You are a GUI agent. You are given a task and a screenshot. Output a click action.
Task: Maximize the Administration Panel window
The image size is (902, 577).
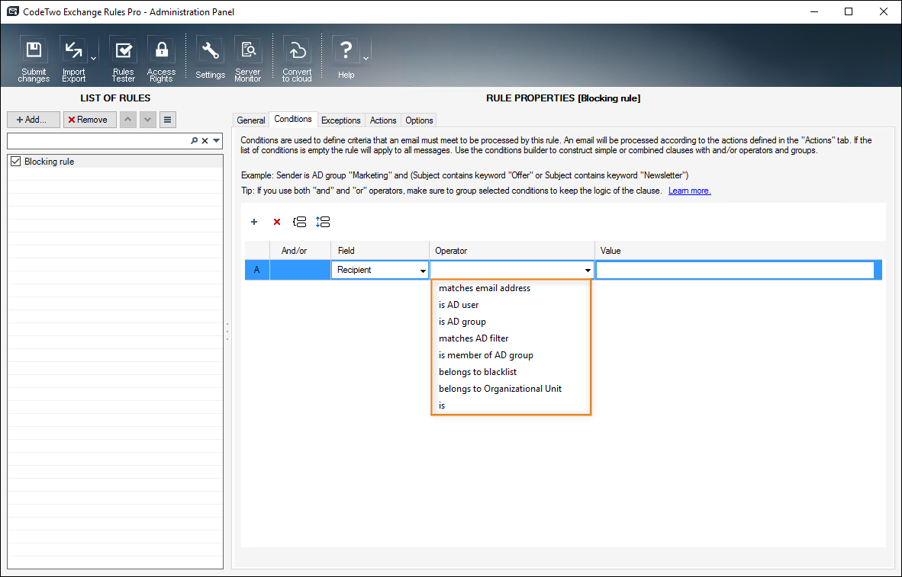coord(849,11)
